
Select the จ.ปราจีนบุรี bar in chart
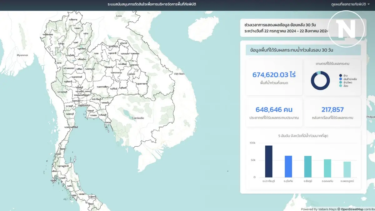click(269, 161)
